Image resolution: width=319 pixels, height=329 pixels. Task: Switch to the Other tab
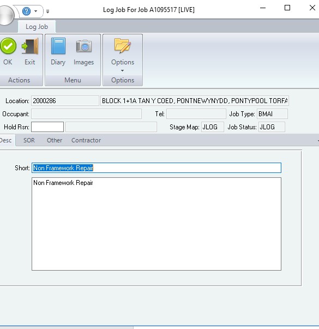pyautogui.click(x=55, y=140)
